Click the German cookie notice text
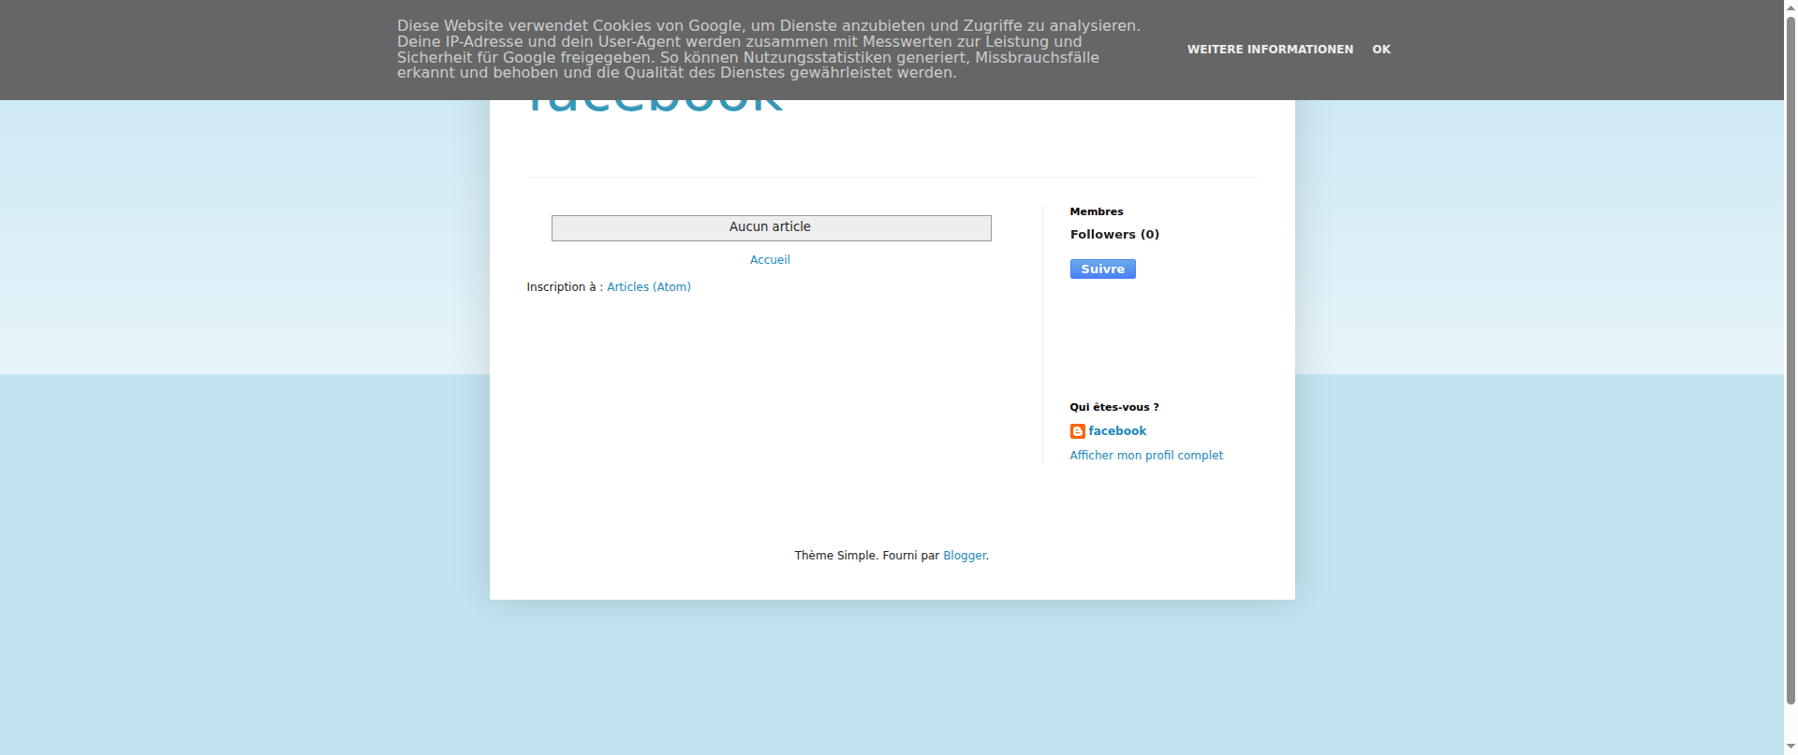This screenshot has width=1798, height=755. pos(769,50)
